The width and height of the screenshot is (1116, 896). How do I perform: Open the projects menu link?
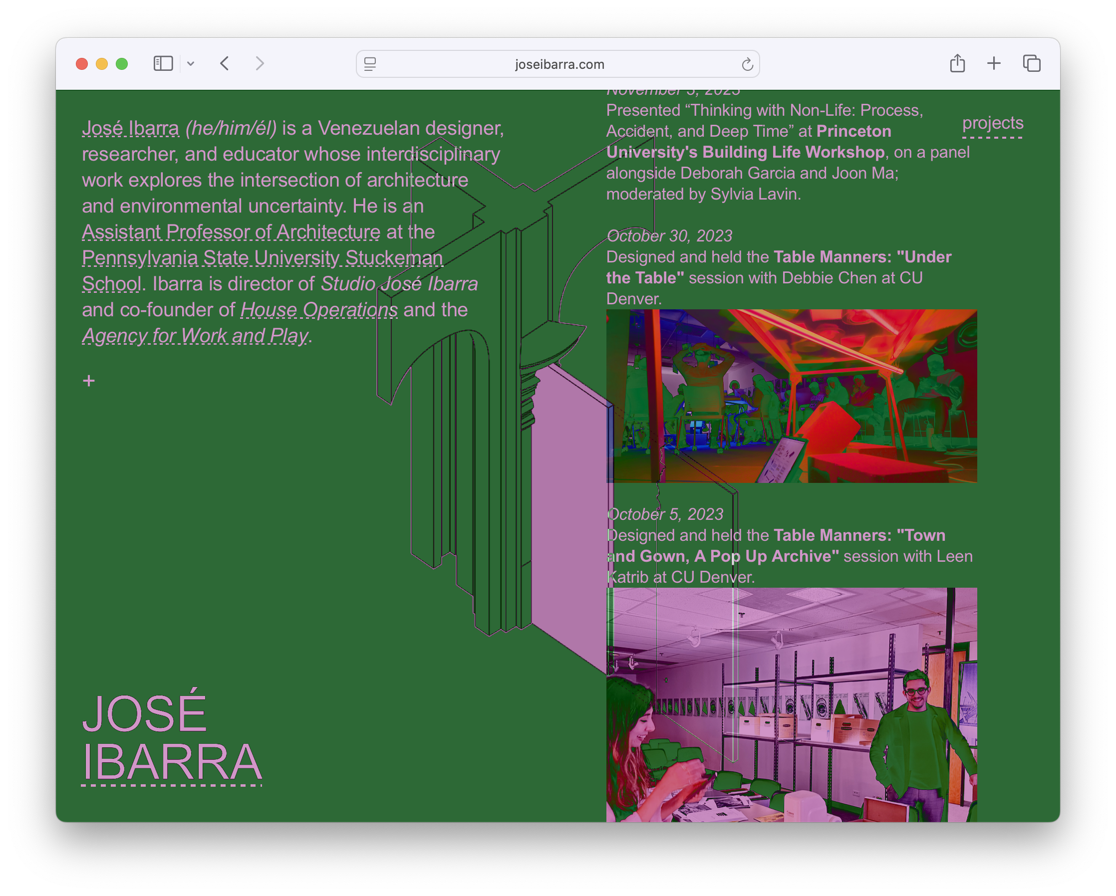click(992, 123)
